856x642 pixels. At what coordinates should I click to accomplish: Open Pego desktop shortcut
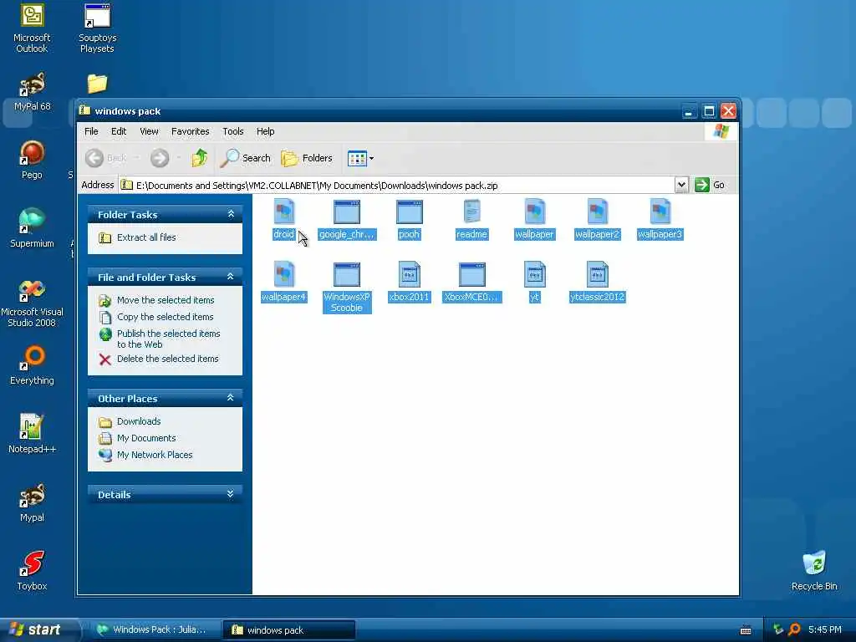click(x=32, y=160)
